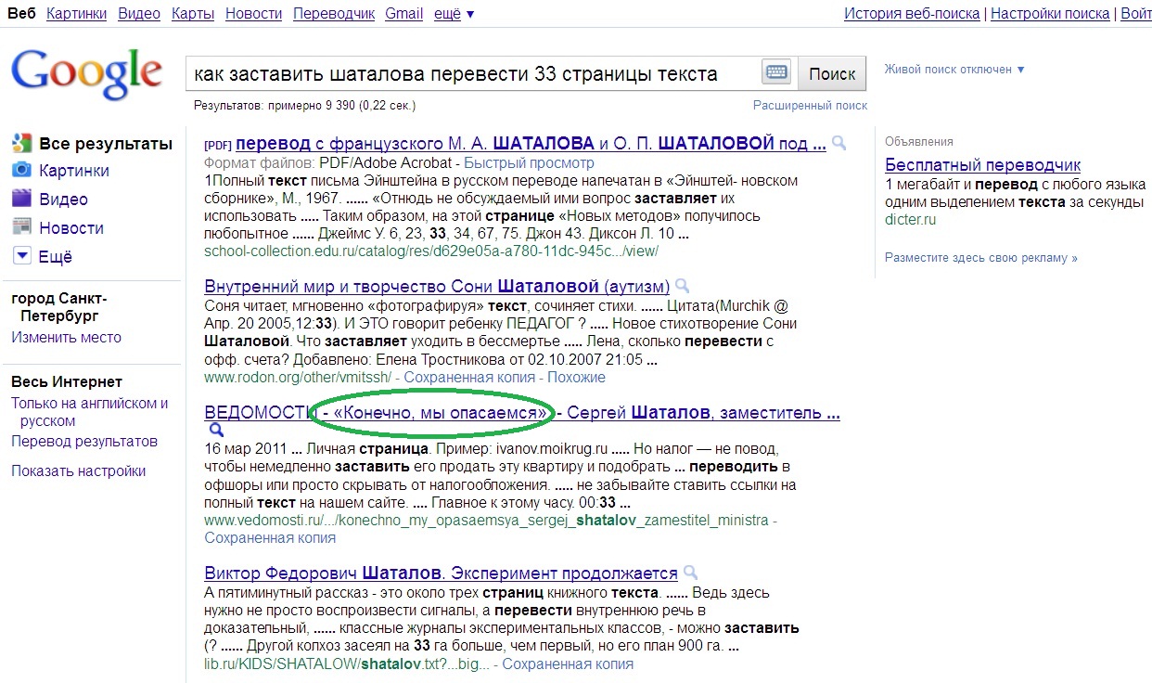Image resolution: width=1152 pixels, height=683 pixels.
Task: Open Переводчик in top navigation bar
Action: click(x=334, y=14)
